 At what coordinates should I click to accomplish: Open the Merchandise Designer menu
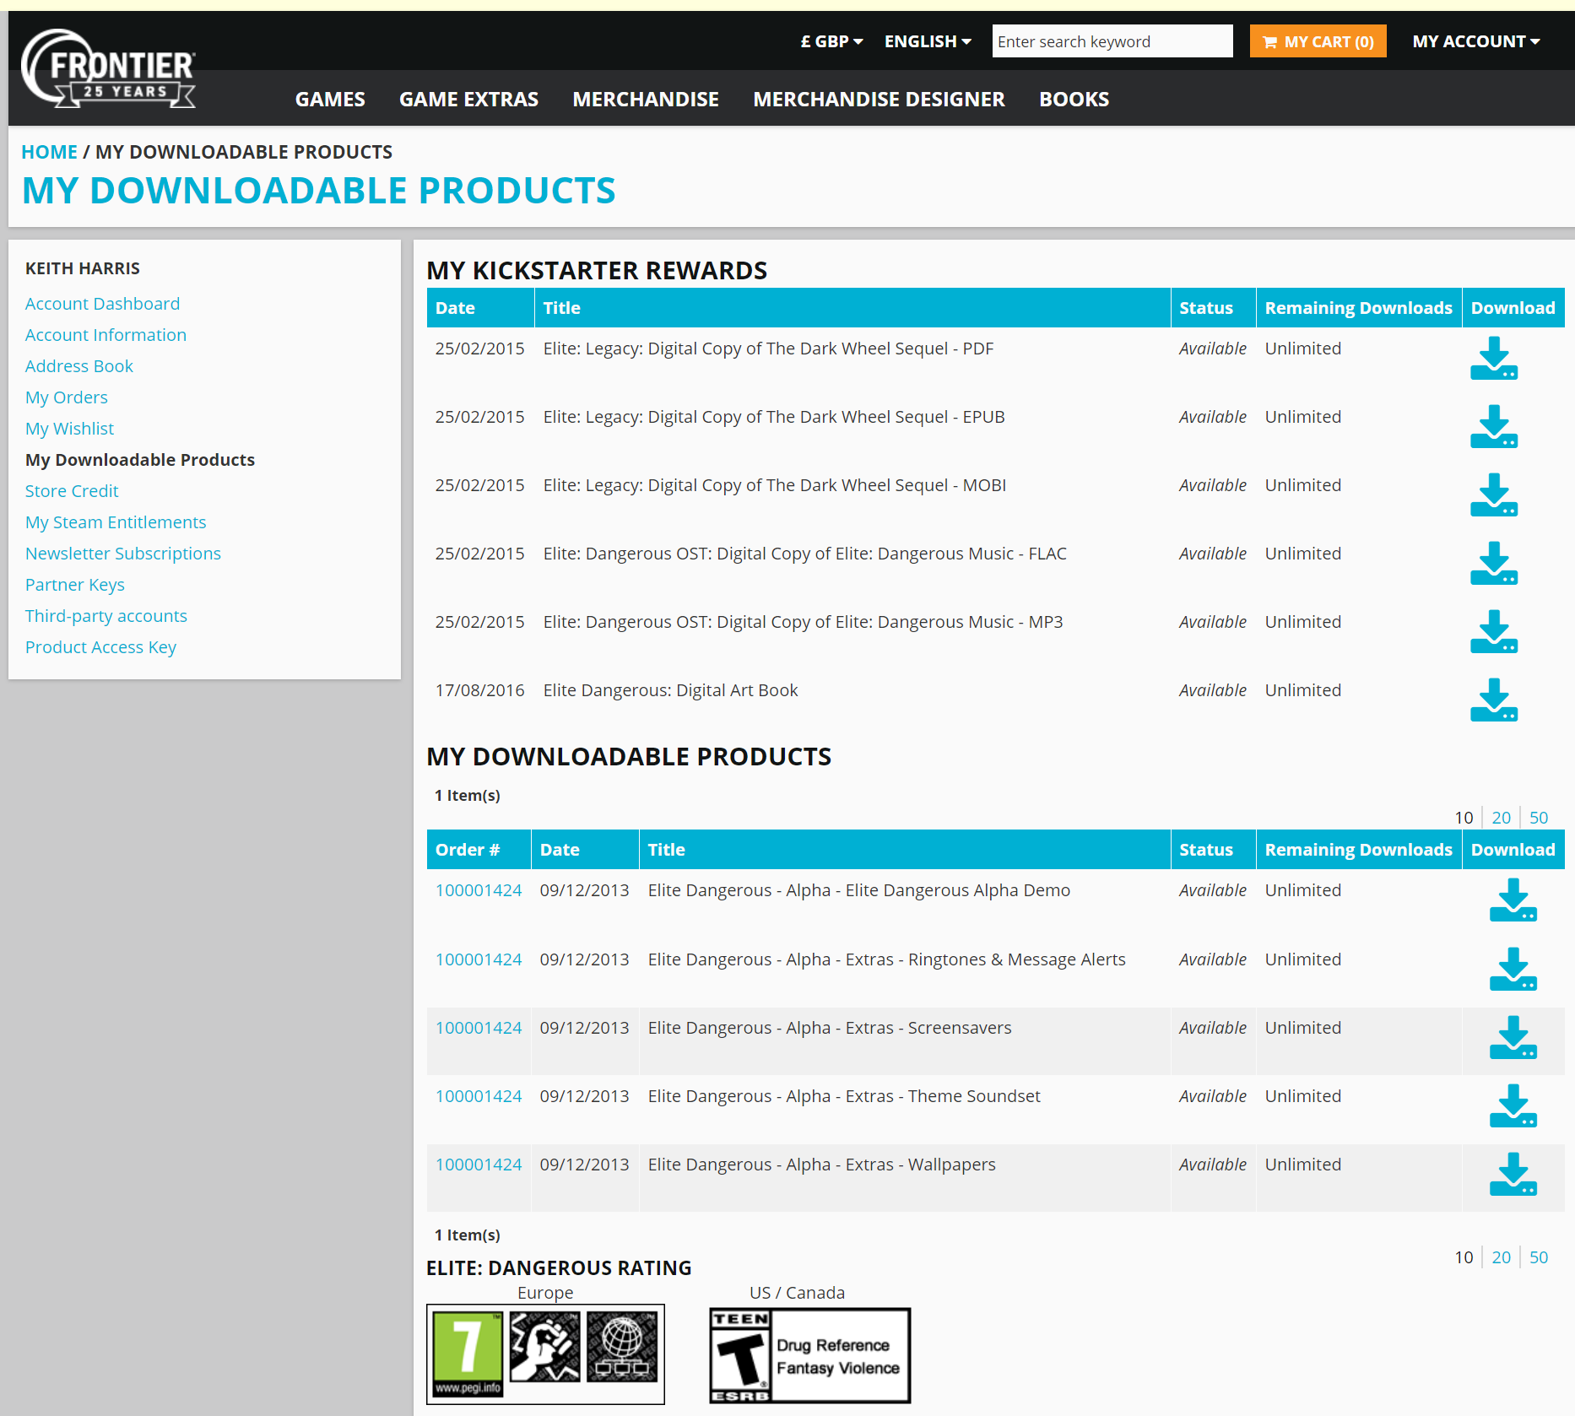(879, 99)
